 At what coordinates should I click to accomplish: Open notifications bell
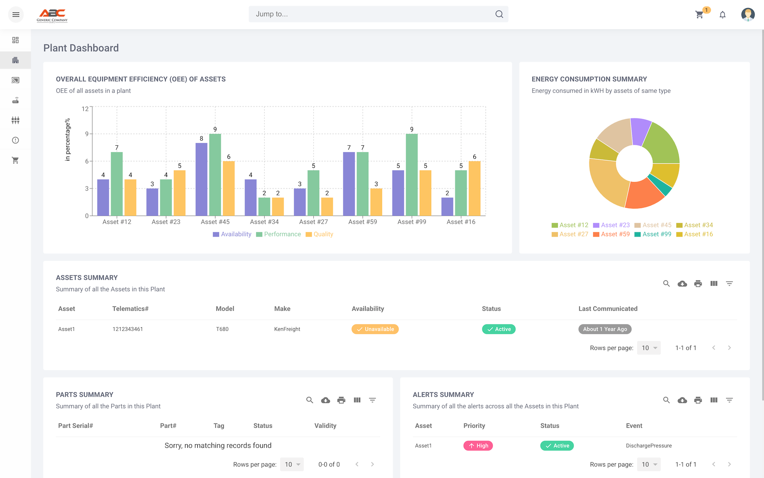tap(723, 15)
